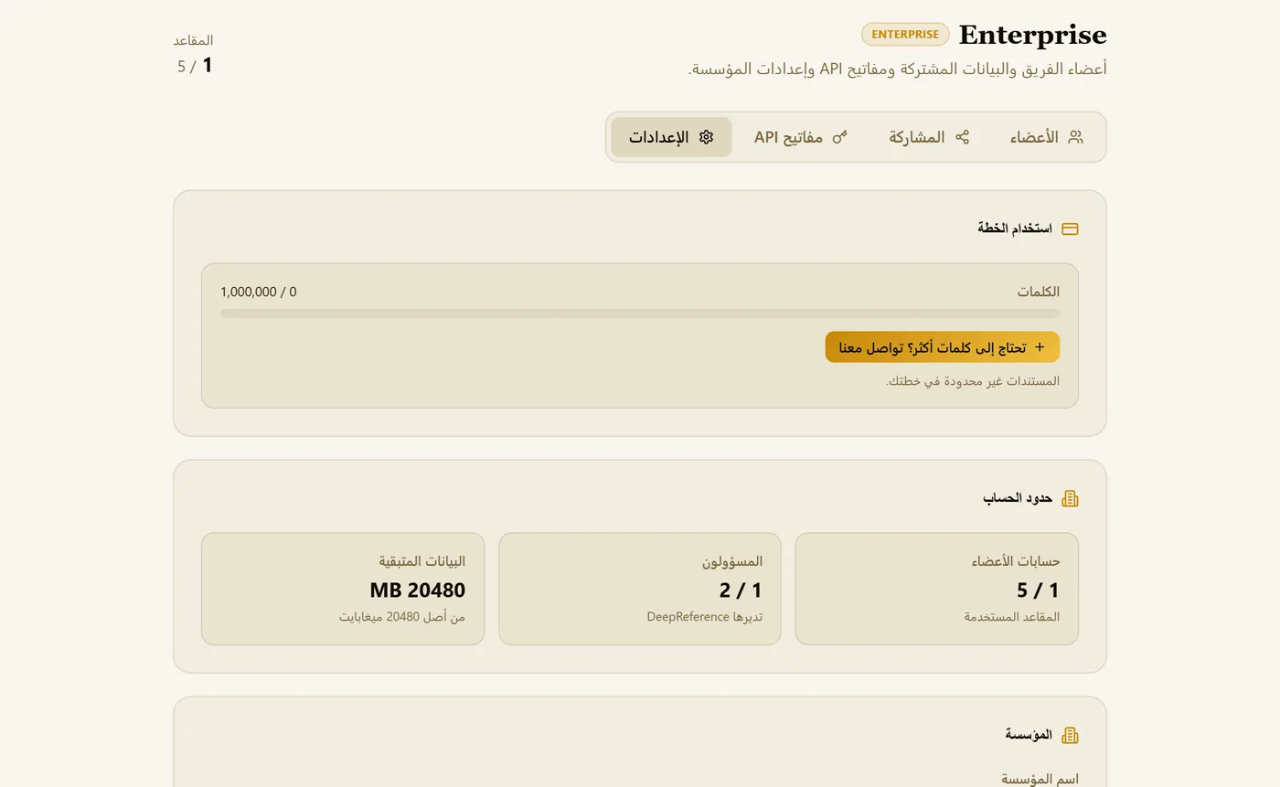The width and height of the screenshot is (1280, 787).
Task: Open the الأعضاء (Members) tab
Action: point(1046,137)
